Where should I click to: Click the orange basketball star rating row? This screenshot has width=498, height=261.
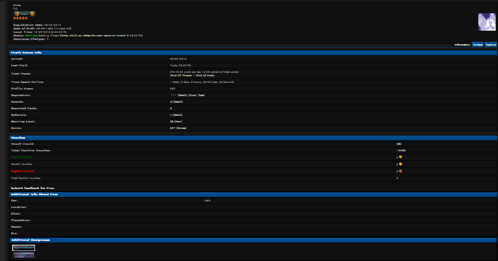[x=20, y=18]
